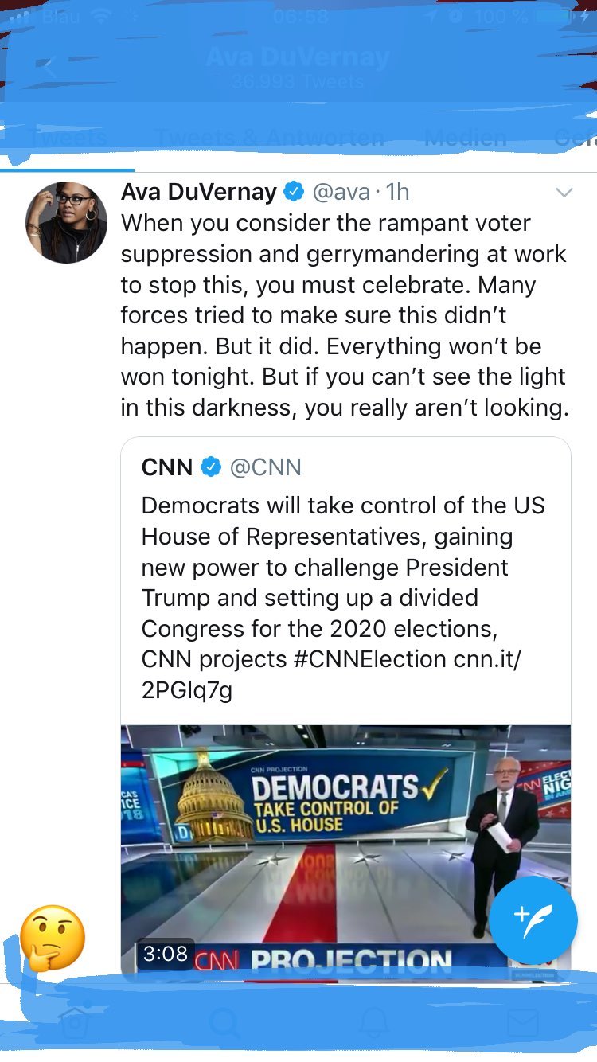Image resolution: width=597 pixels, height=1062 pixels.
Task: Click the Ava DuVernay name on tweet
Action: tap(198, 192)
